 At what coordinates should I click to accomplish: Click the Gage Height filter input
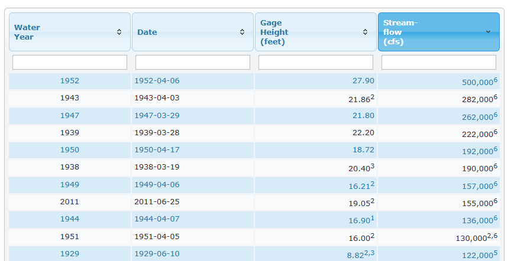[316, 63]
